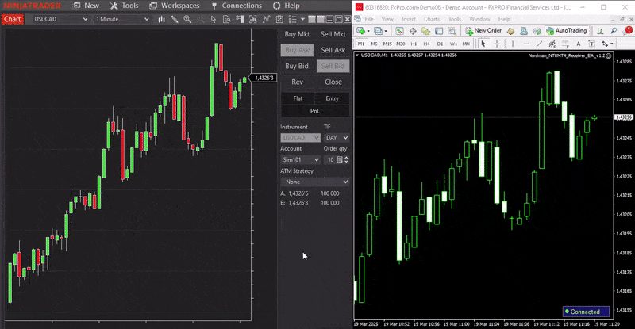Click the zoom in magnifier in NinjaTrader chart toolbar
The height and width of the screenshot is (329, 635).
click(x=186, y=18)
